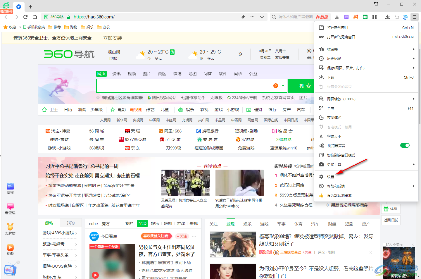The image size is (421, 279).
Task: Click the game controller toolbar icon
Action: pyautogui.click(x=356, y=17)
